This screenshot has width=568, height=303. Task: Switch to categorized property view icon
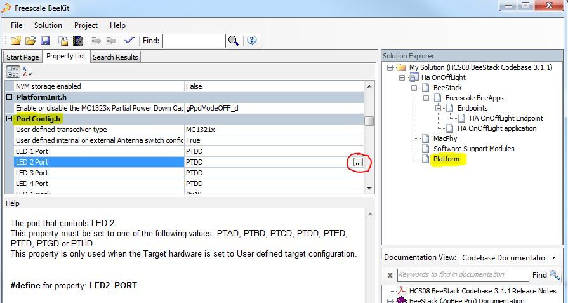point(13,71)
